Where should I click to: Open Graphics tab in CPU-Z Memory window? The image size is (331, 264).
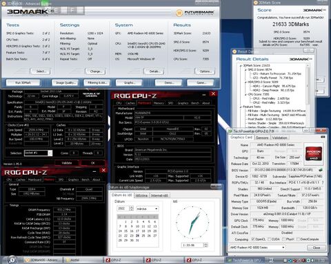[73, 179]
